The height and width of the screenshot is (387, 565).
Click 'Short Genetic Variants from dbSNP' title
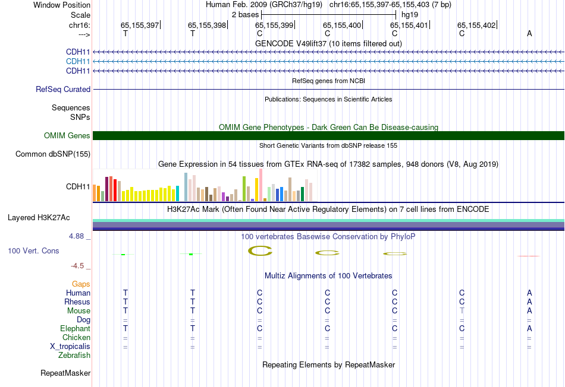(328, 145)
